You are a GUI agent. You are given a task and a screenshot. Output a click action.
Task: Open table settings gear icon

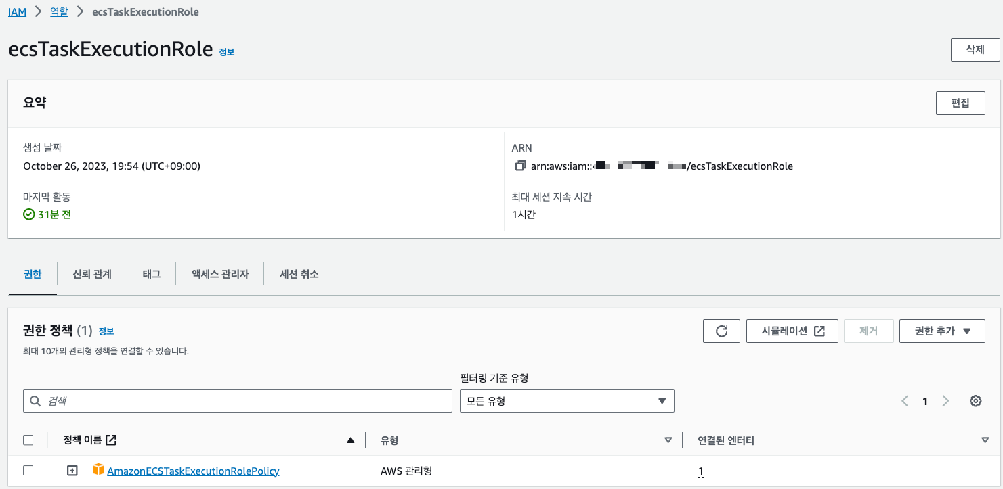tap(975, 401)
